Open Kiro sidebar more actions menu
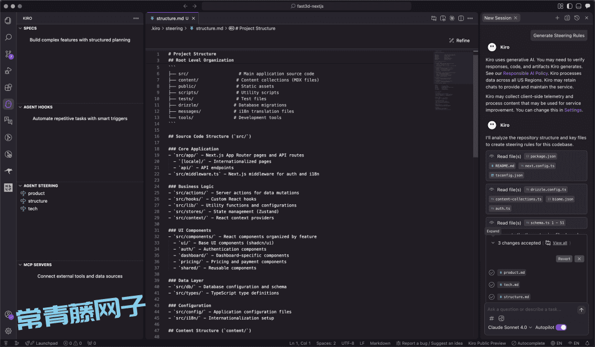Image resolution: width=595 pixels, height=347 pixels. pyautogui.click(x=136, y=18)
